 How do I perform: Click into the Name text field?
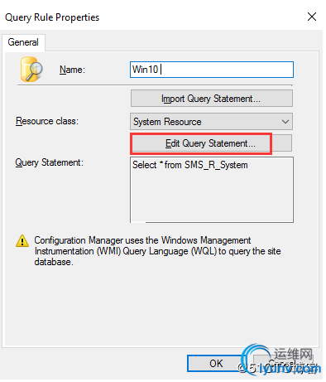[212, 70]
